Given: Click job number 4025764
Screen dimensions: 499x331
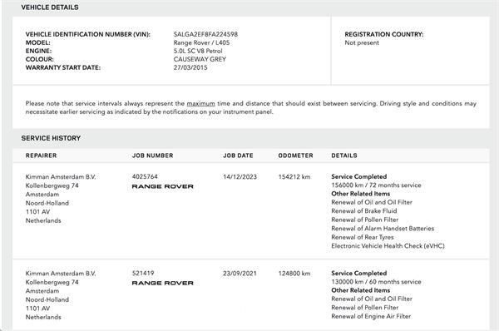Looking at the screenshot, I should [x=145, y=176].
